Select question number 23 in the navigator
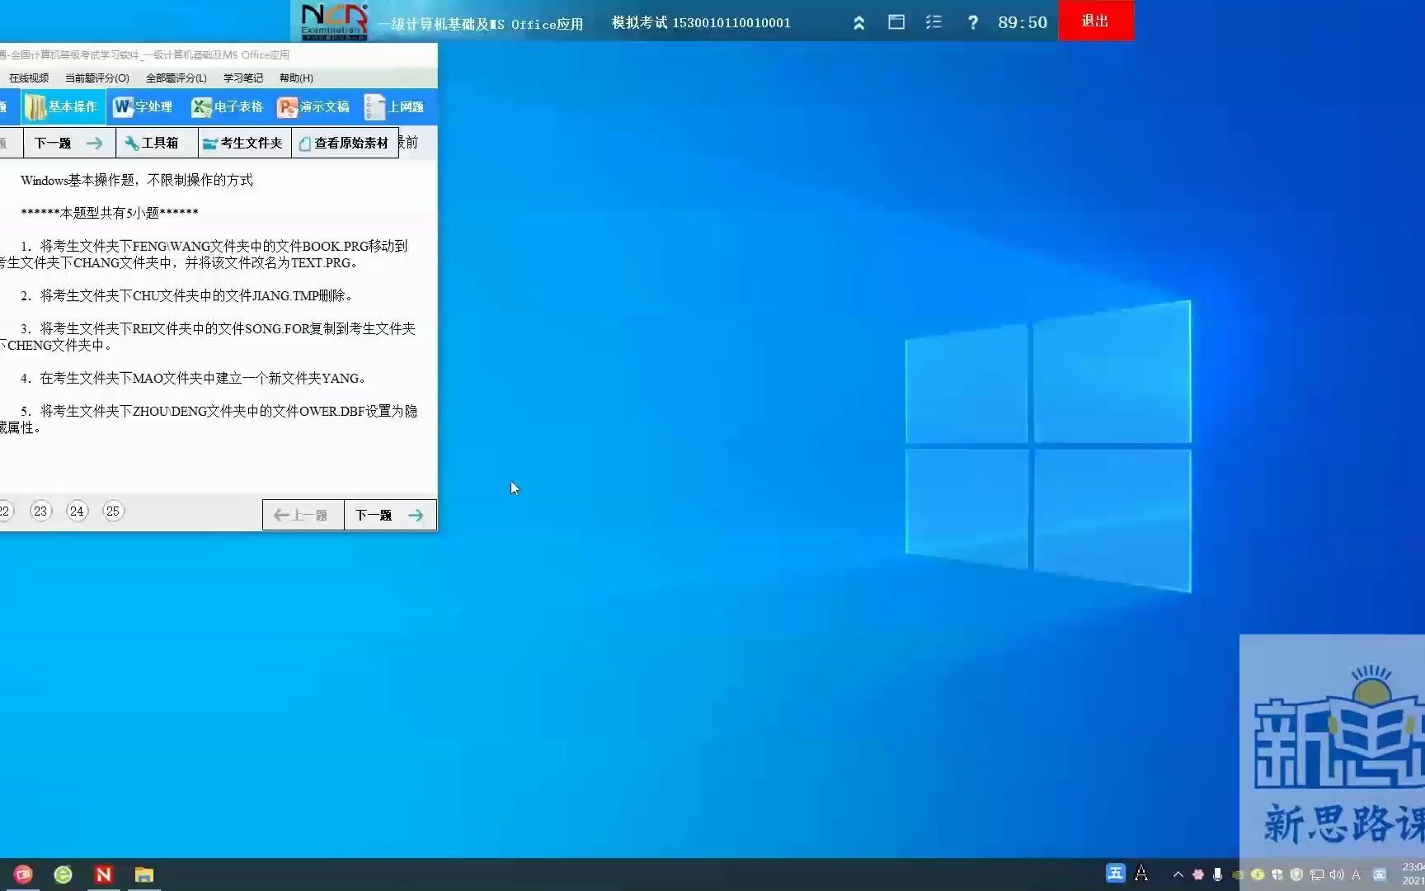Screen dimensions: 1425x891 click(40, 511)
